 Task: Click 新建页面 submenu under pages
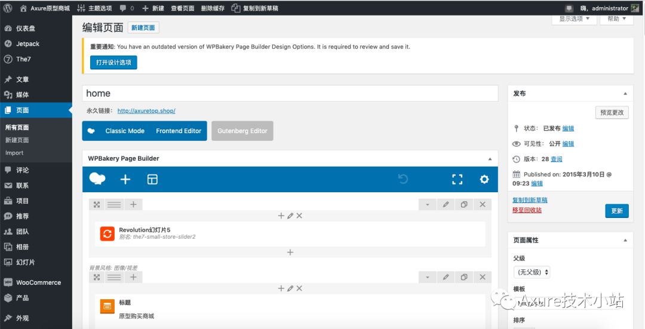17,140
